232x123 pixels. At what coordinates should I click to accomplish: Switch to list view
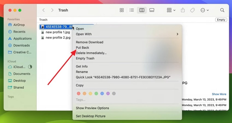pyautogui.click(x=132, y=10)
